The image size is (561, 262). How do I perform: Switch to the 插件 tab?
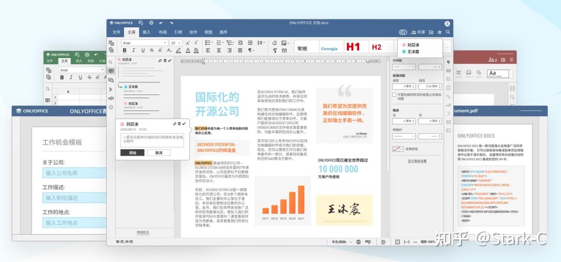pyautogui.click(x=223, y=32)
